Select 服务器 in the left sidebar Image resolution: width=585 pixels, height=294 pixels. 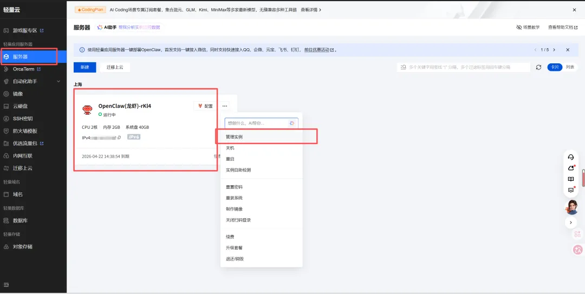click(33, 57)
